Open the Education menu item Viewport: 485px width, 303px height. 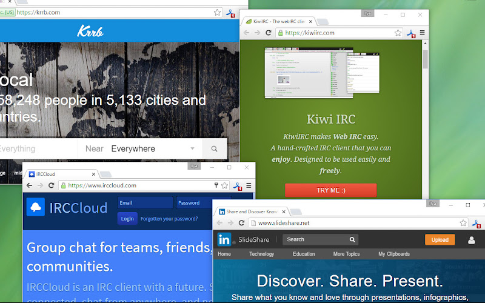coord(304,254)
